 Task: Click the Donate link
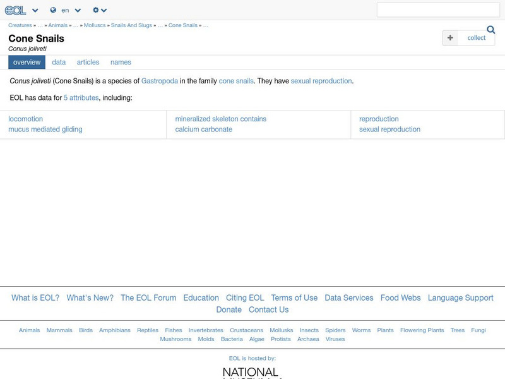click(229, 310)
